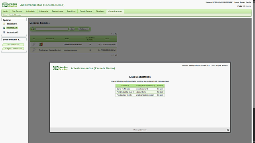Screen dimensions: 255x143
Task: Click Logout in the main page header
Action: (237, 2)
